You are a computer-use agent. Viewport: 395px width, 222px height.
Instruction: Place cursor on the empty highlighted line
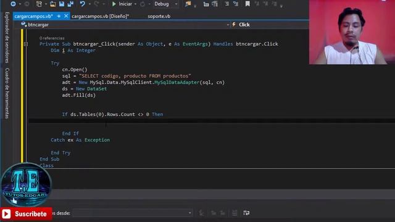coord(212,121)
